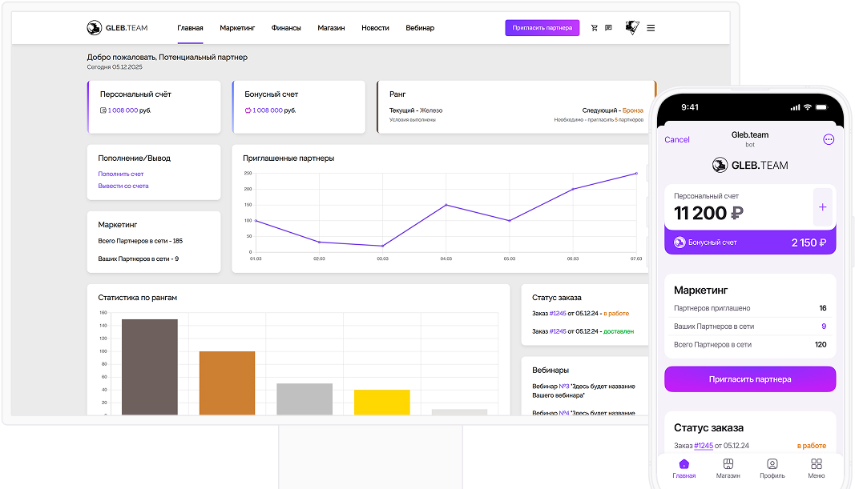The height and width of the screenshot is (489, 855).
Task: Open the Финансы navigation tab
Action: click(286, 28)
